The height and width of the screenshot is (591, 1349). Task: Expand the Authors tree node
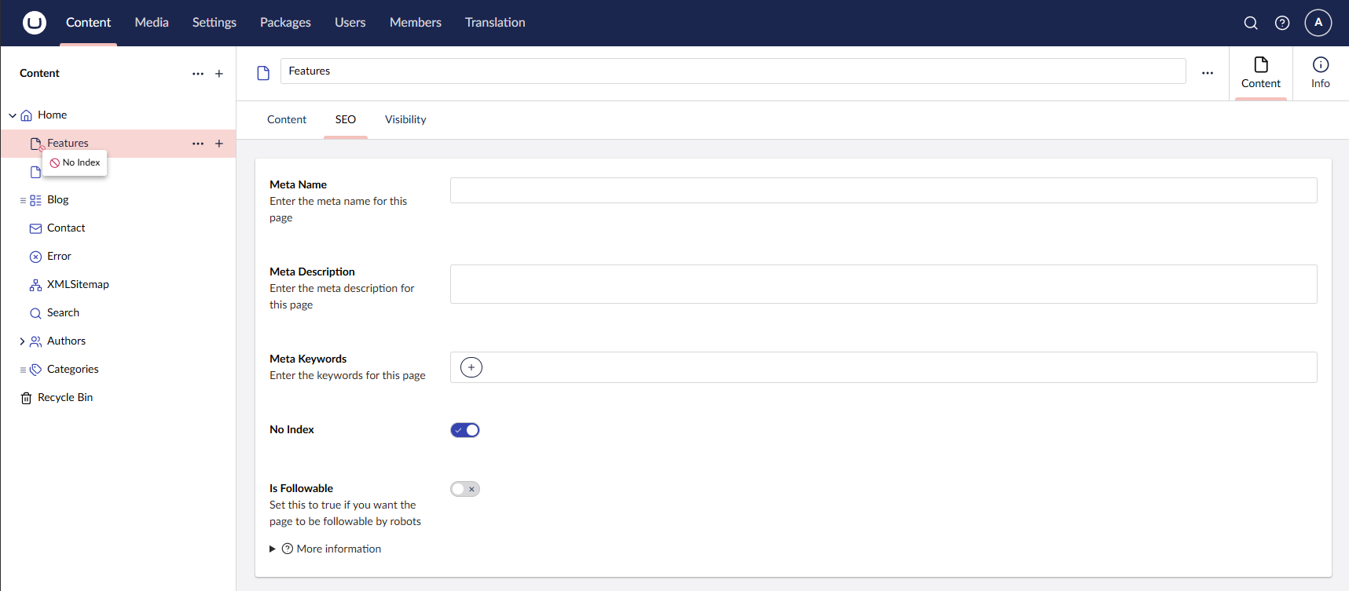[x=22, y=341]
